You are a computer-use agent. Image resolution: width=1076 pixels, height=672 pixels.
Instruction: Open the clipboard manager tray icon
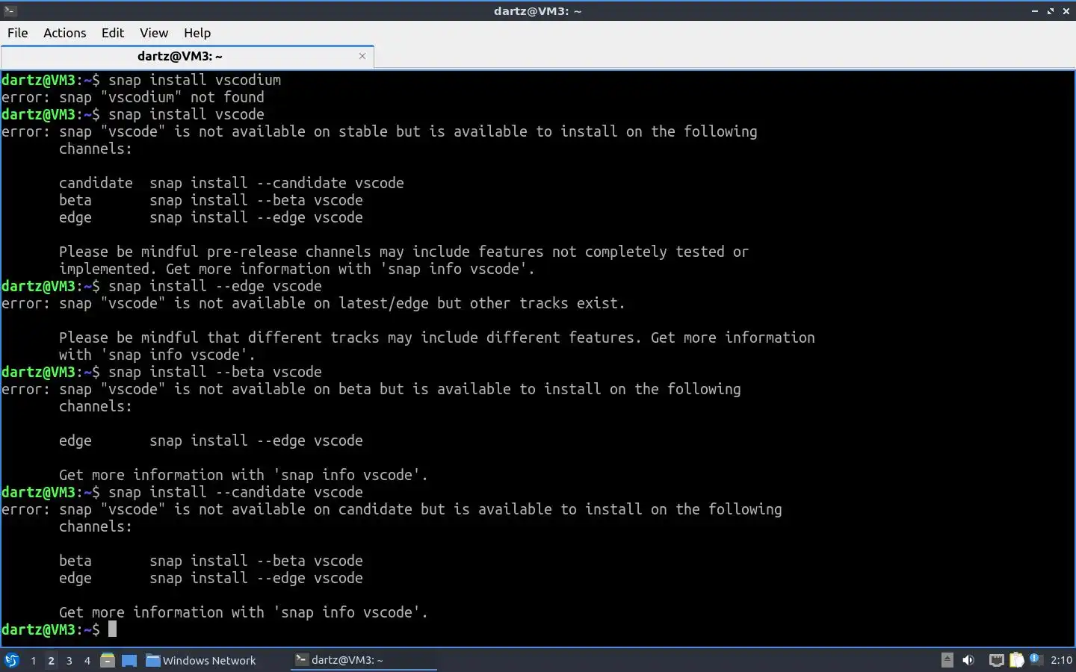[1016, 660]
